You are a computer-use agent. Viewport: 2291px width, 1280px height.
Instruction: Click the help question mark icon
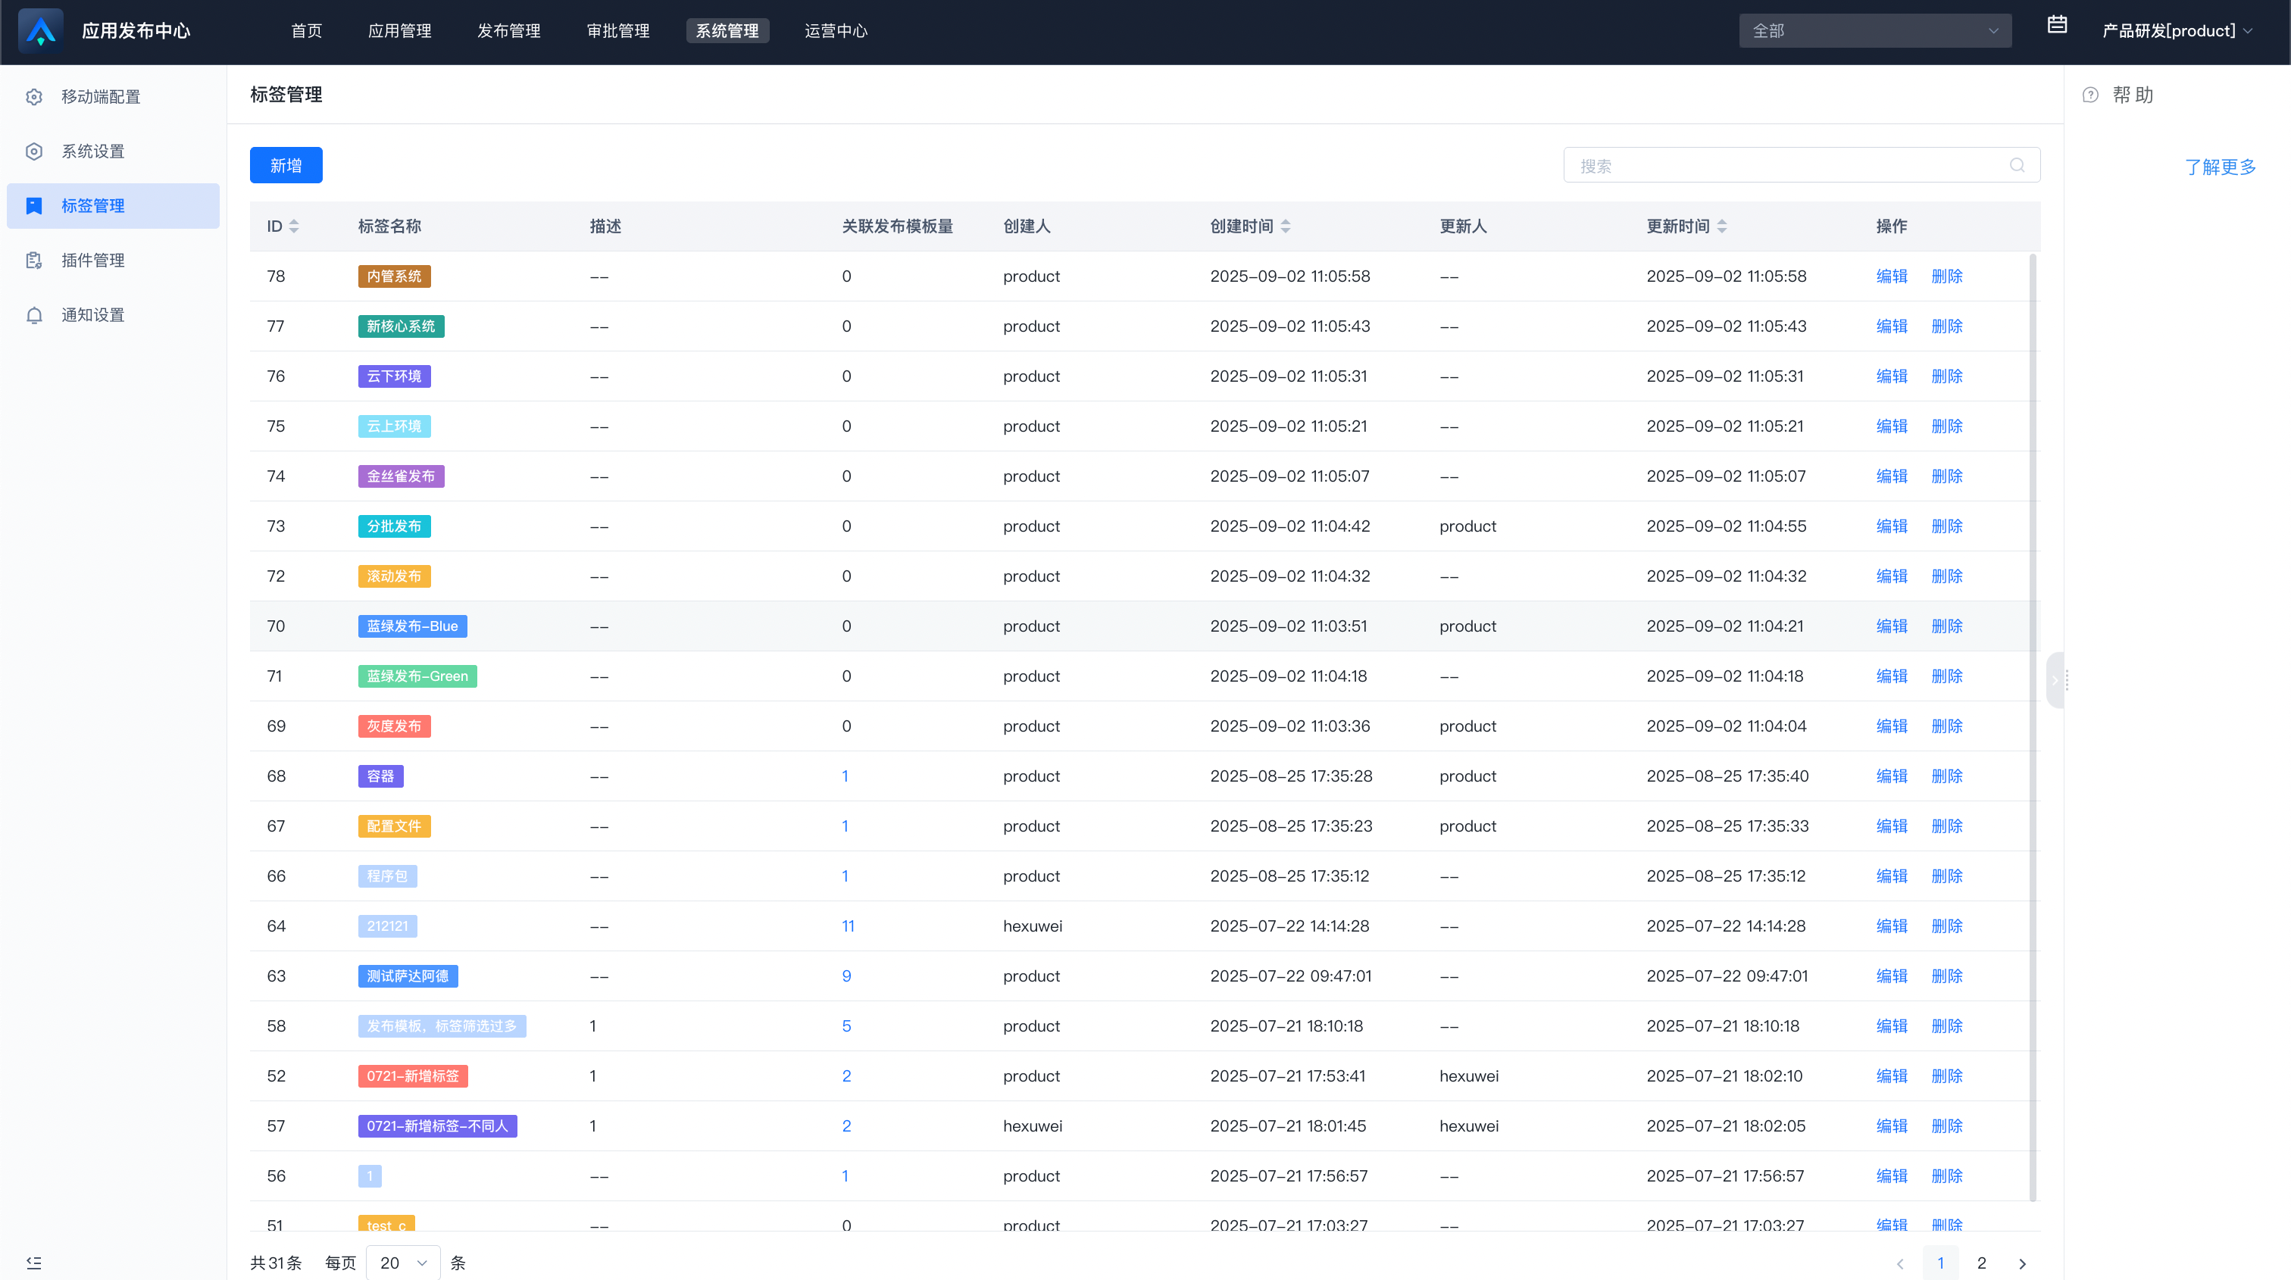2090,95
